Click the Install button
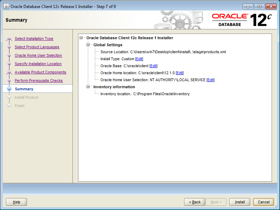The image size is (280, 210). (240, 202)
